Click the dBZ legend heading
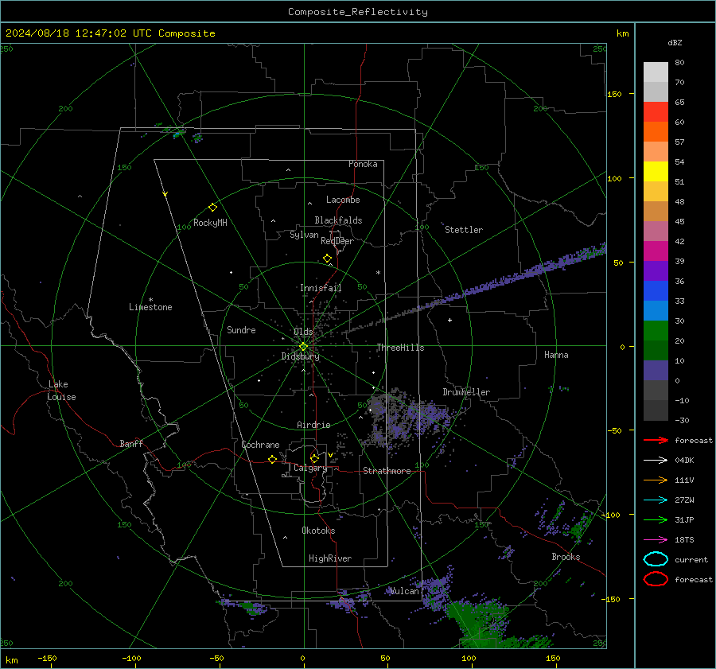Image resolution: width=716 pixels, height=669 pixels. (x=675, y=42)
